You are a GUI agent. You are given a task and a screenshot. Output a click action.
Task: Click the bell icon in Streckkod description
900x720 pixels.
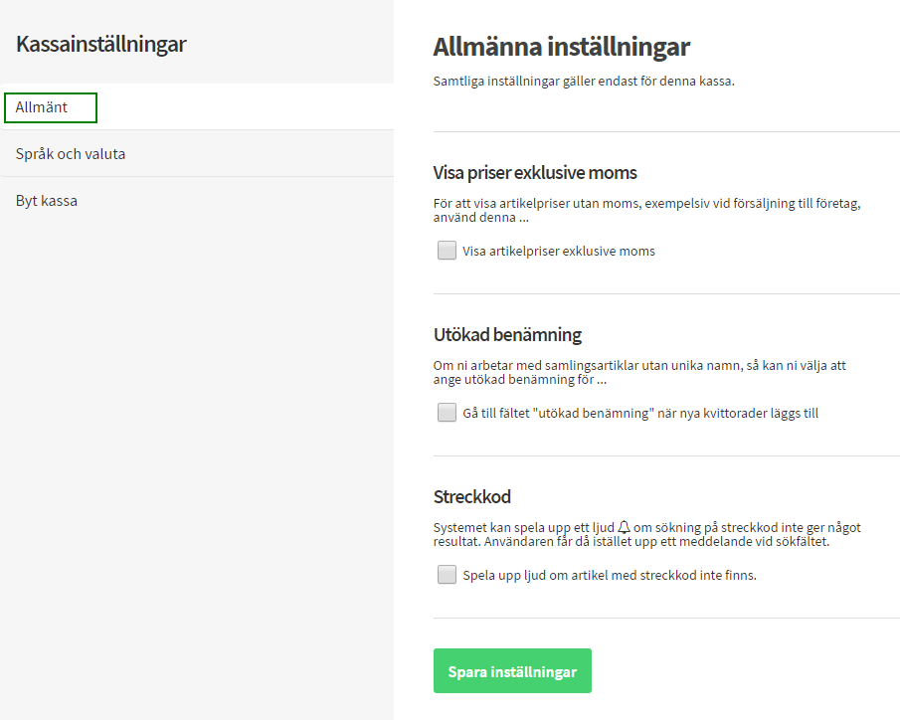pyautogui.click(x=625, y=526)
